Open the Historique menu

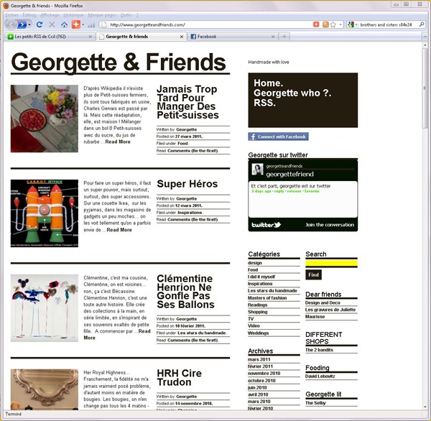tap(73, 15)
